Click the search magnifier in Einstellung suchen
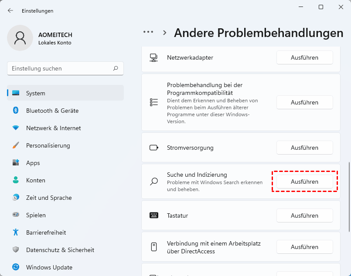The image size is (351, 276). pyautogui.click(x=116, y=68)
